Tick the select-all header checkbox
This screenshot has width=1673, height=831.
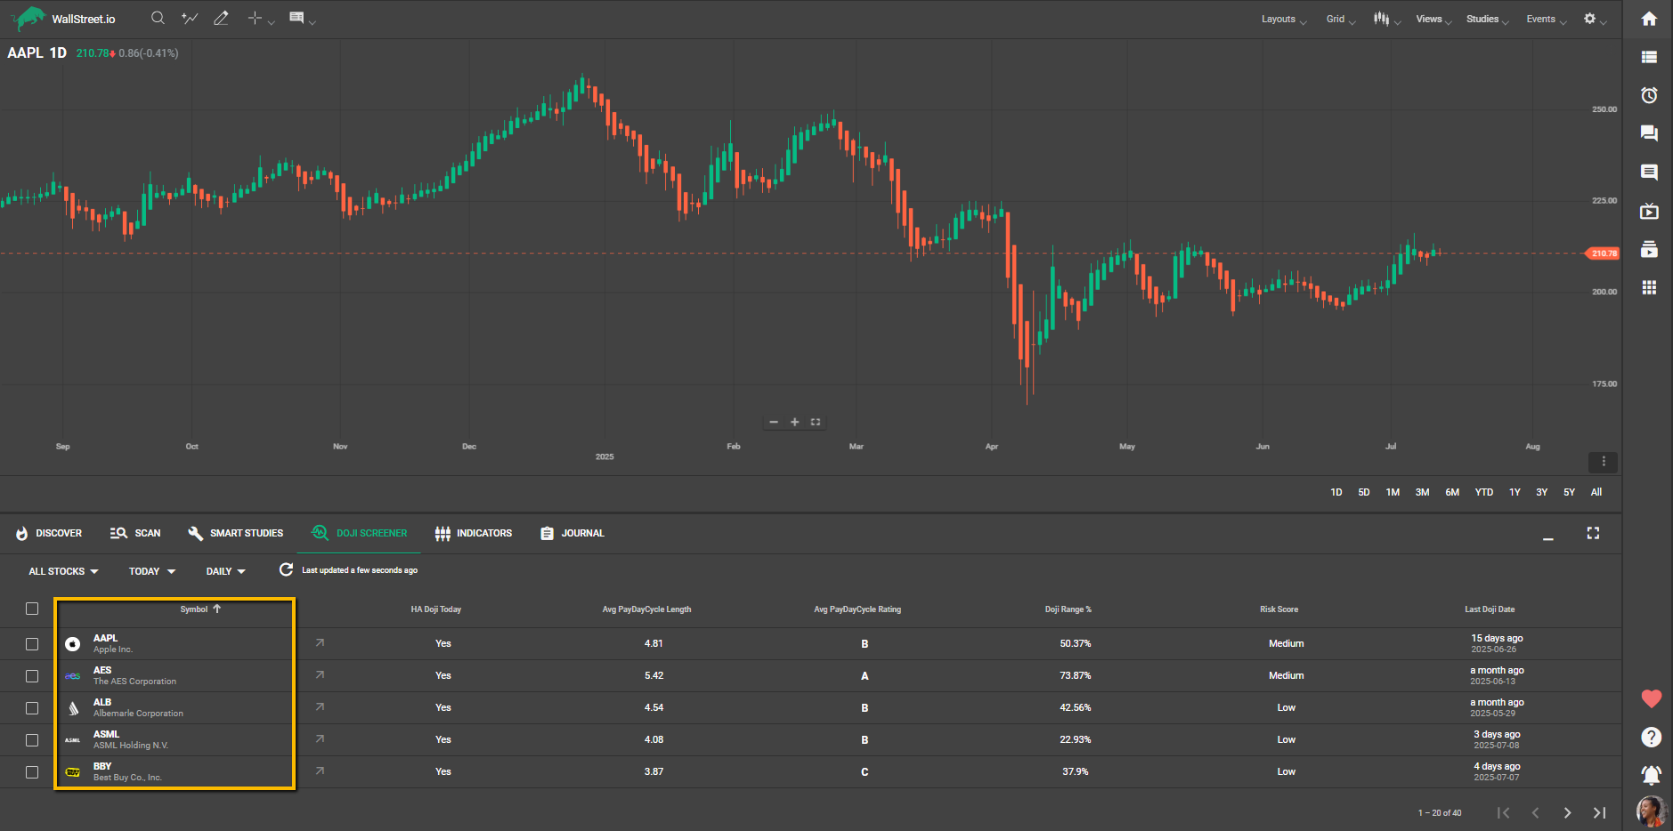click(32, 609)
